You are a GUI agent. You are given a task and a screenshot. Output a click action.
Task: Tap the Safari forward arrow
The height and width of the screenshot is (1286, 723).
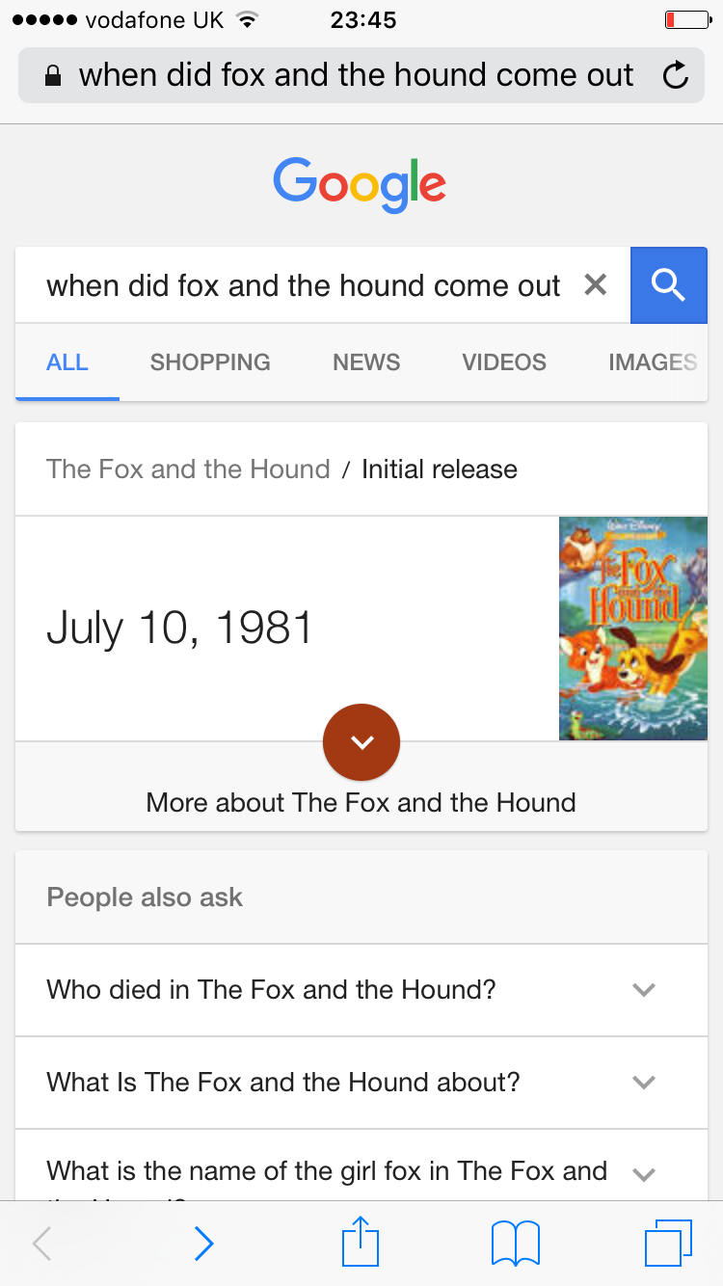(203, 1244)
